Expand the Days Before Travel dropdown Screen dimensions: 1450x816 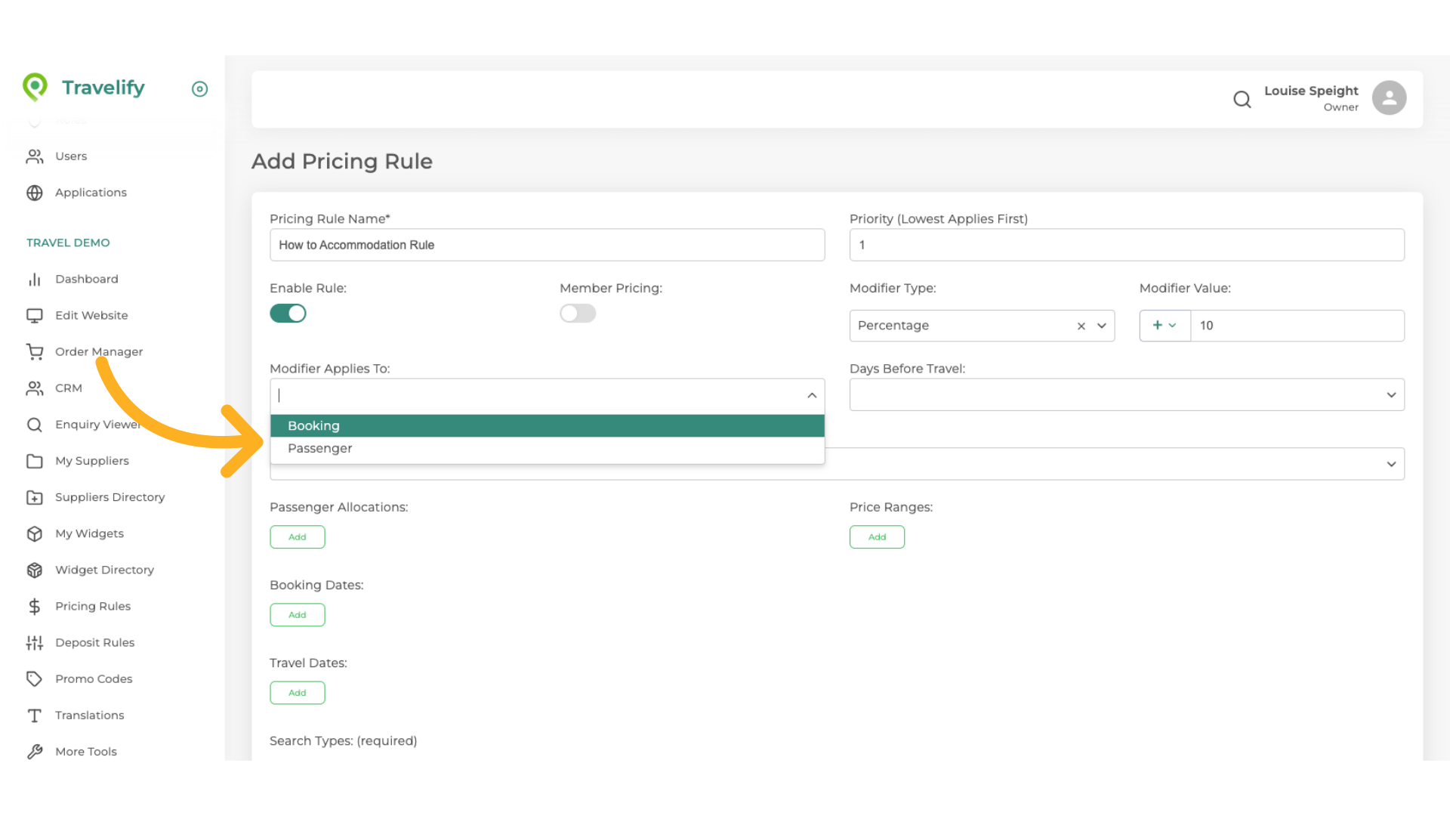point(1390,394)
